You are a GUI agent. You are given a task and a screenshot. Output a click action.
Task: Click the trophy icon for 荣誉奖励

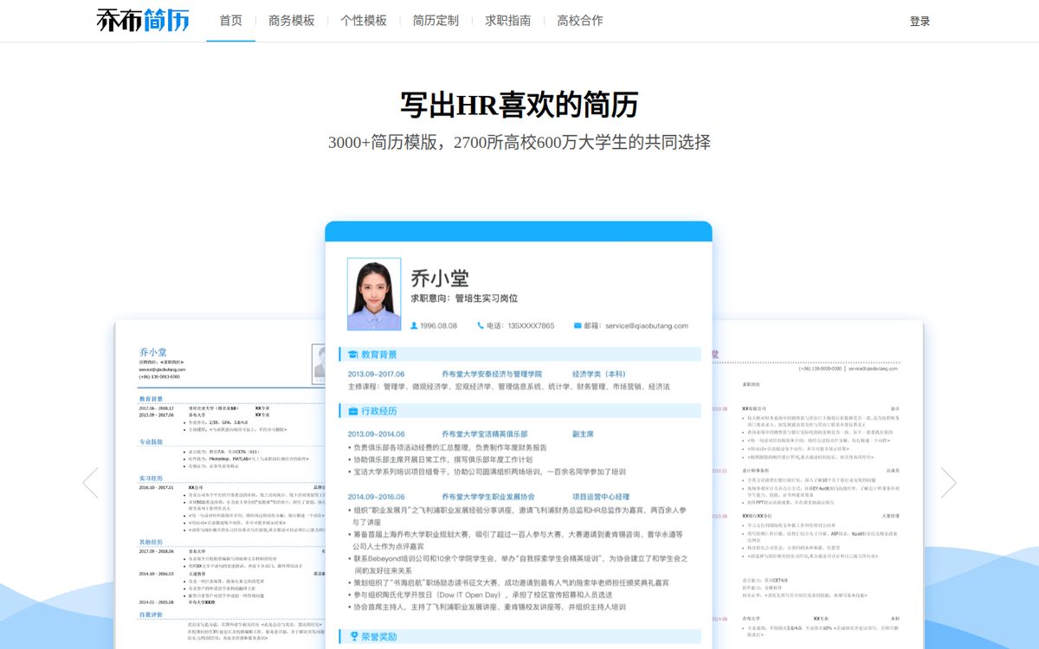[x=352, y=637]
